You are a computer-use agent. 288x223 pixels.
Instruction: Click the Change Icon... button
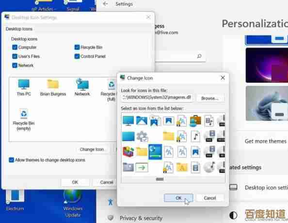92,150
